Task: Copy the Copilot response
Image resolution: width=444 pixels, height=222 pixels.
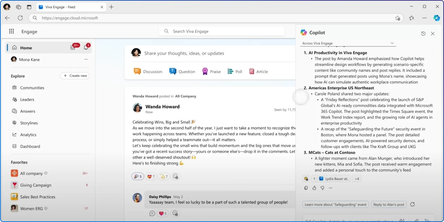Action: 306,188
